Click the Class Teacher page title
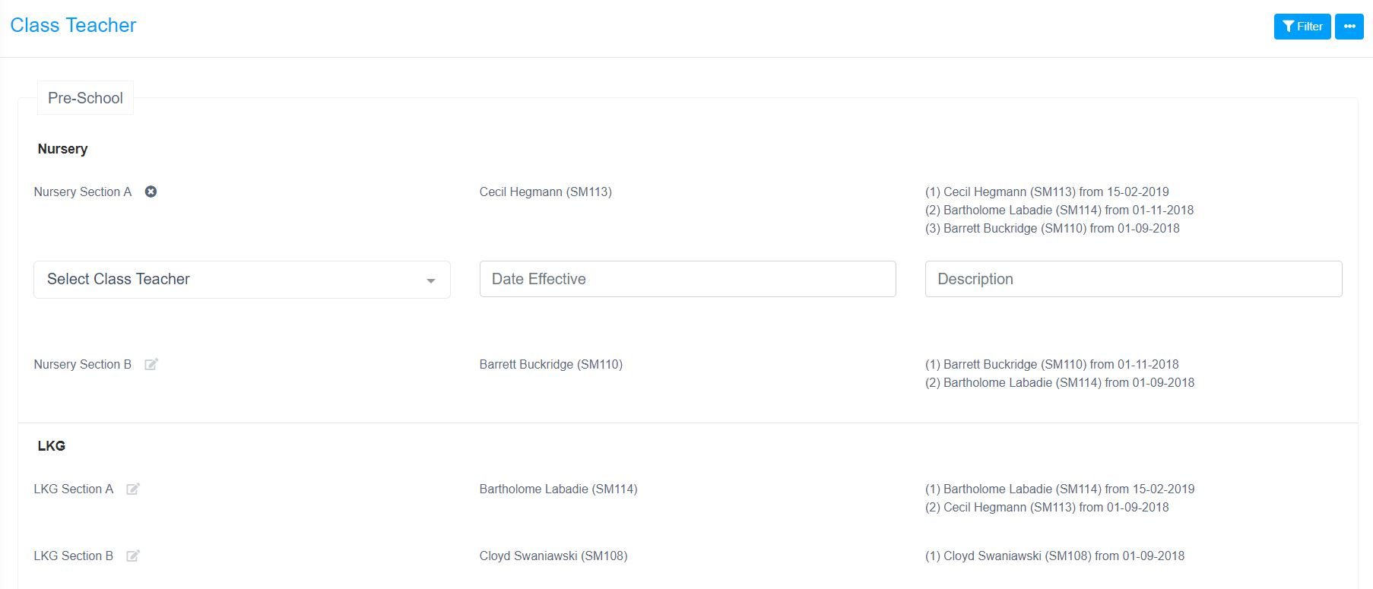 click(x=73, y=25)
